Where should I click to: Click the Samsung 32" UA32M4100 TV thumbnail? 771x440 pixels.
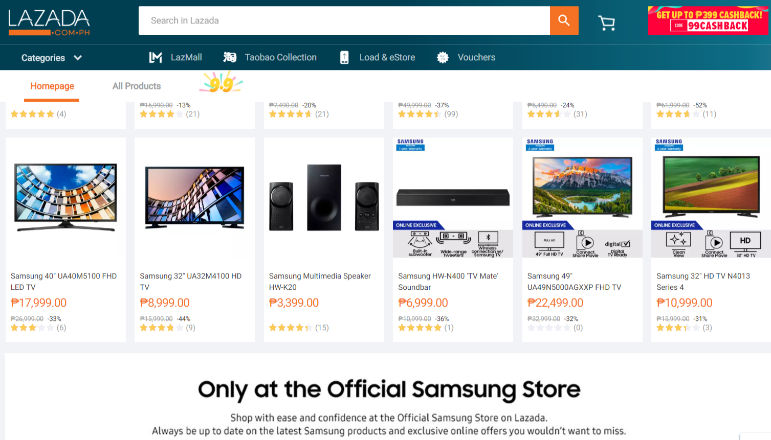[194, 198]
